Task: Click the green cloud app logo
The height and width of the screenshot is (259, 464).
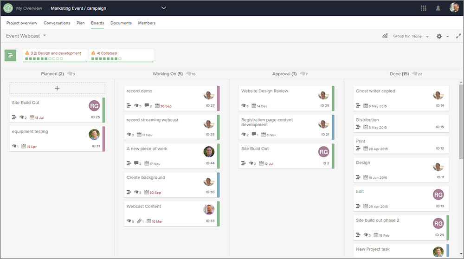Action: click(x=8, y=8)
